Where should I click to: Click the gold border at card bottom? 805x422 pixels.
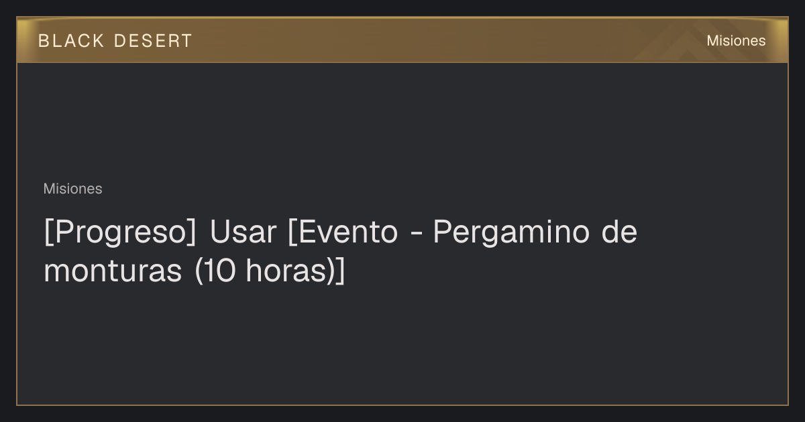tap(402, 405)
